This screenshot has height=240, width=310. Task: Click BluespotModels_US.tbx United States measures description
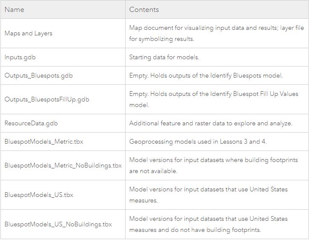tap(208, 195)
